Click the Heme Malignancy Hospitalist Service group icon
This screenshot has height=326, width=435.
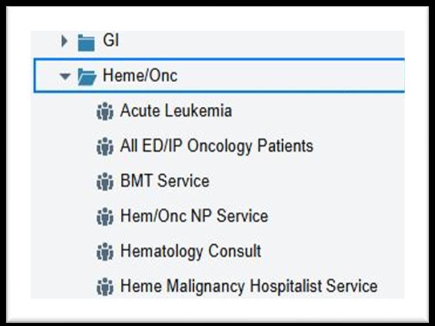coord(105,287)
